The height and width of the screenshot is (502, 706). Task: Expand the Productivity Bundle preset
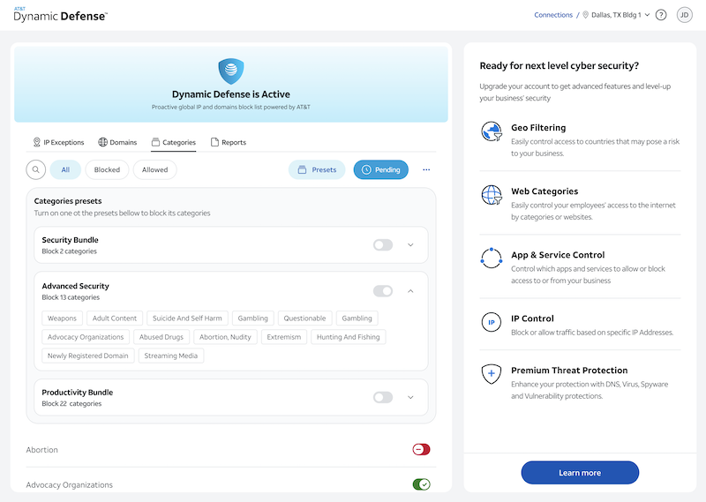[x=410, y=397]
